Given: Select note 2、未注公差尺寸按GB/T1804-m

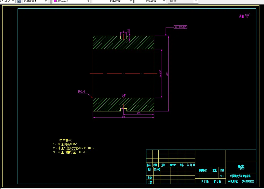Looking at the screenshot, I should click(x=74, y=148).
